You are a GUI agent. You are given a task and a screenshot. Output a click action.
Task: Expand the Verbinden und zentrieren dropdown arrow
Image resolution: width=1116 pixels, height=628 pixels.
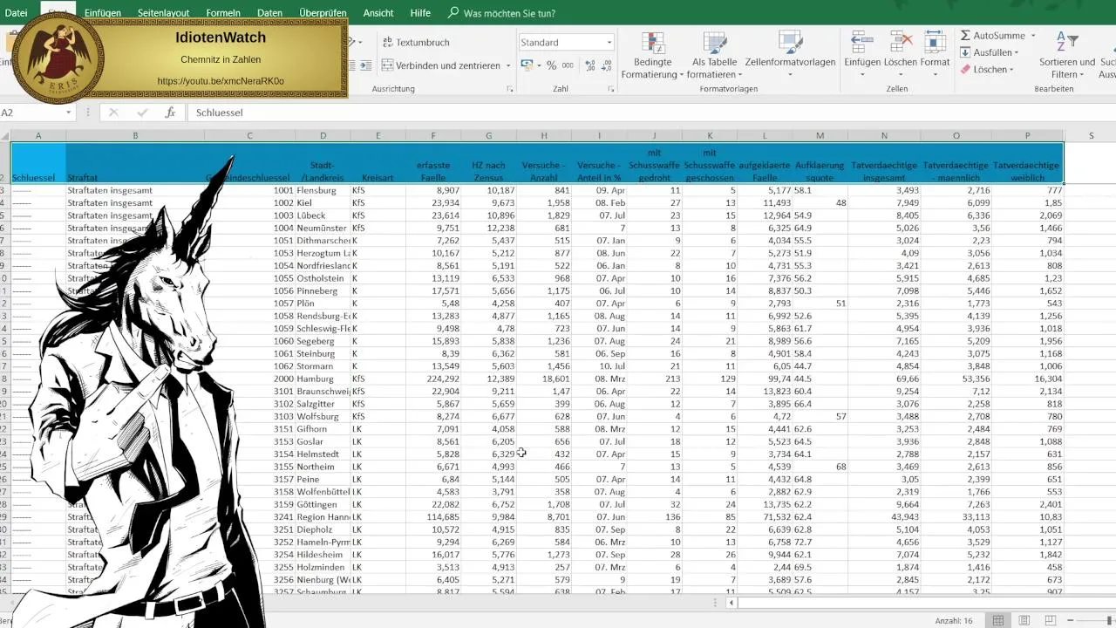coord(507,65)
